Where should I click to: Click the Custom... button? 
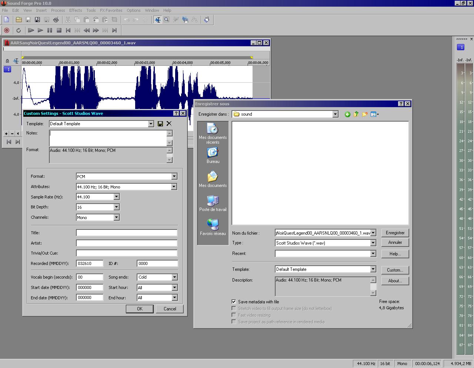click(395, 270)
